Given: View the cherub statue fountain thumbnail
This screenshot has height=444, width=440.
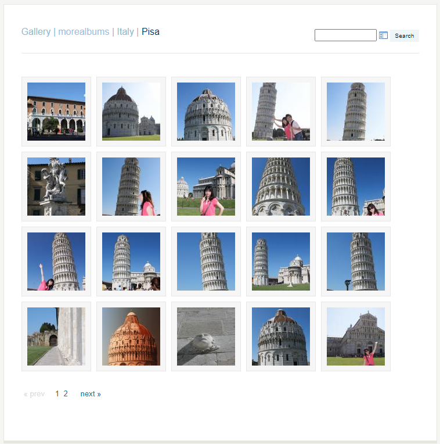Looking at the screenshot, I should click(x=56, y=187).
